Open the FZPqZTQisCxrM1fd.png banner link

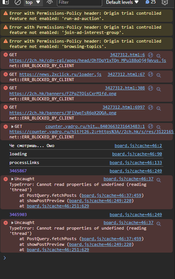63,94
